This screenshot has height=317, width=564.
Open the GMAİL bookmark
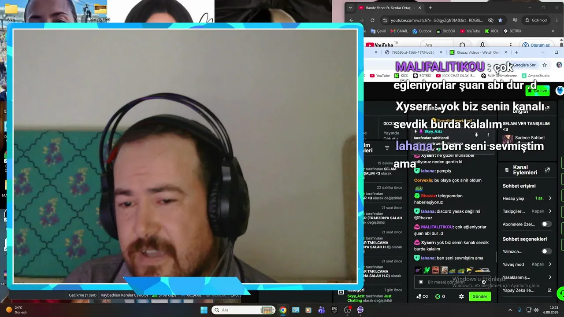pyautogui.click(x=399, y=31)
